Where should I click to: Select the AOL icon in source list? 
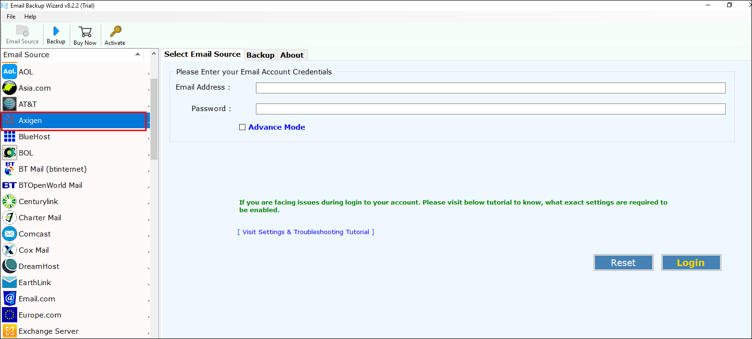(x=10, y=72)
